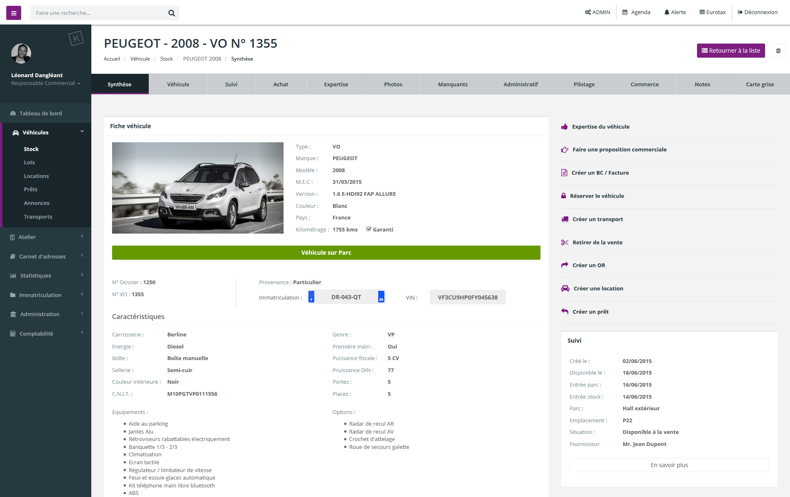Click the Statistiques chart icon
This screenshot has height=497, width=790.
[x=13, y=275]
